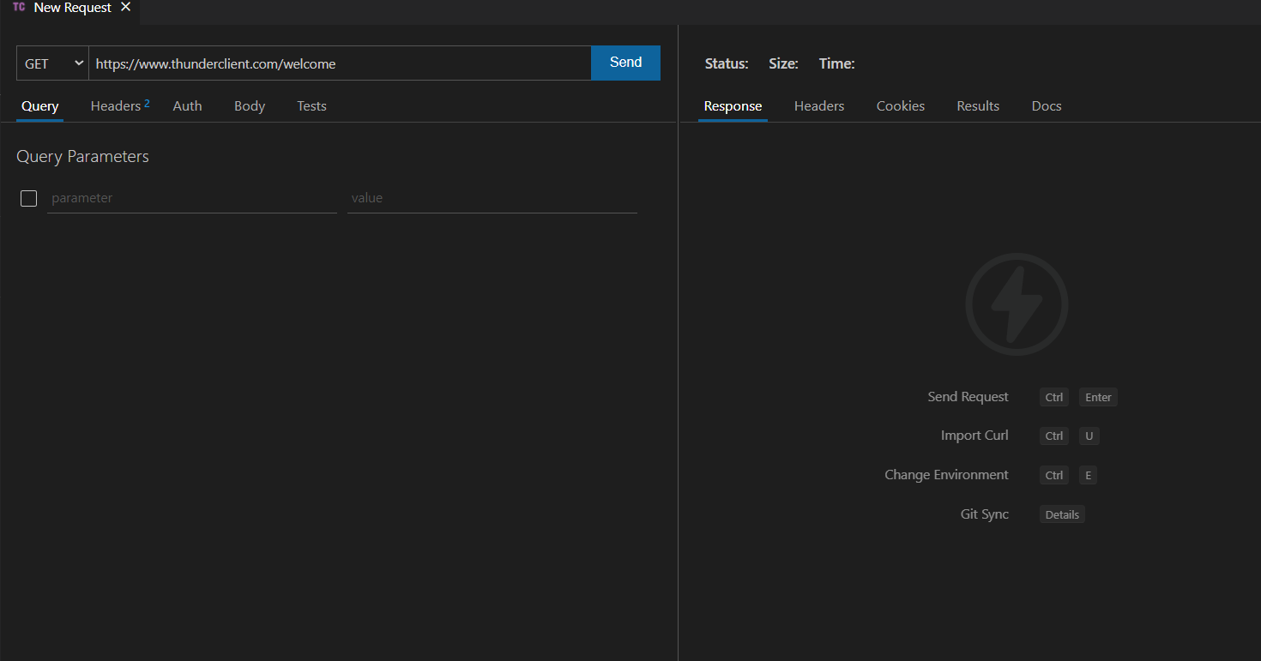Image resolution: width=1261 pixels, height=661 pixels.
Task: Open the GET method dropdown
Action: (52, 63)
